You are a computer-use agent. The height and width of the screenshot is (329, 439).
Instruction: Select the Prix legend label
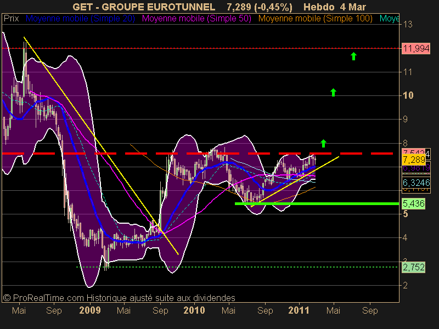pyautogui.click(x=11, y=19)
